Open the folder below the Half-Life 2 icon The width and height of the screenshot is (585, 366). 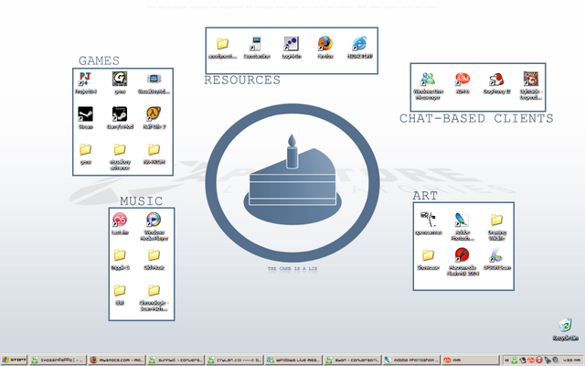(x=154, y=149)
